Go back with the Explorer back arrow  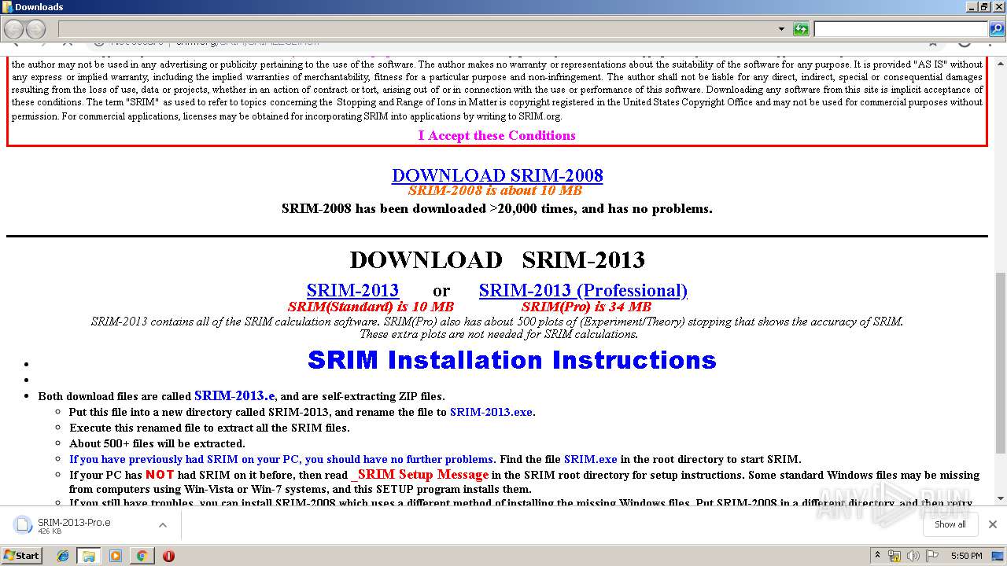(13, 30)
